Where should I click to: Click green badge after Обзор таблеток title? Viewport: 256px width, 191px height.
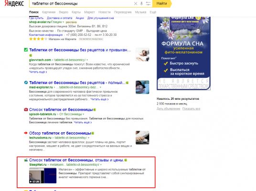93,133
